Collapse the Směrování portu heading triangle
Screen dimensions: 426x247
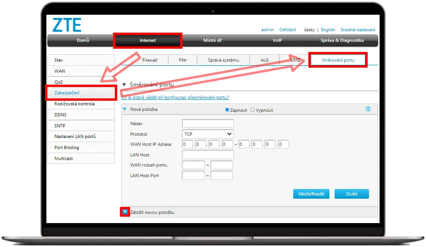click(124, 85)
